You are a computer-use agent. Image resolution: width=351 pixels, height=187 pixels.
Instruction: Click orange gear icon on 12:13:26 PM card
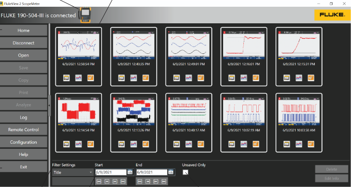tap(145, 144)
